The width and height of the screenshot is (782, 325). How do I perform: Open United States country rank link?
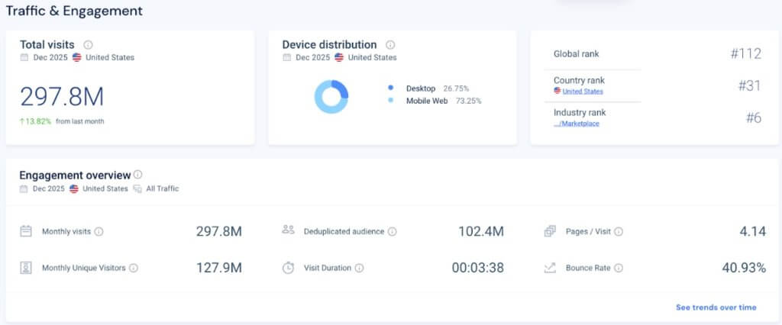[x=582, y=92]
